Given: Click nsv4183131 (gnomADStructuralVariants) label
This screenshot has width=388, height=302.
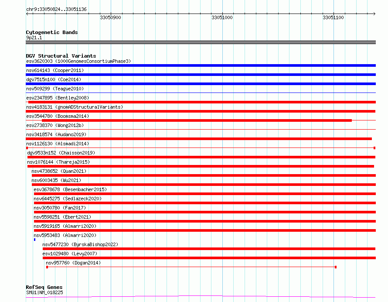Looking at the screenshot, I should click(75, 107).
